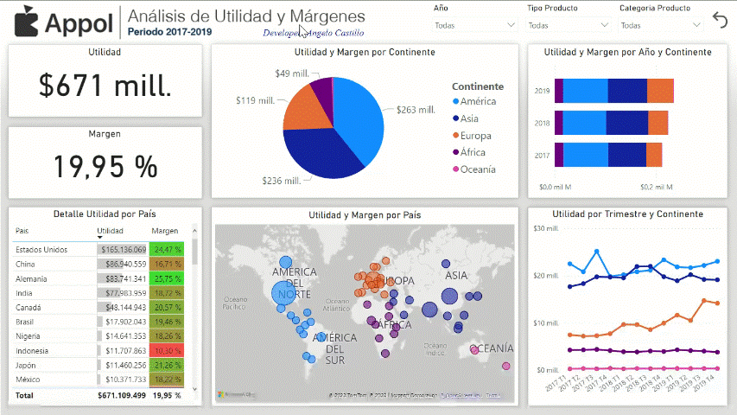Click the Asia legend marker dot
The image size is (737, 415).
(x=456, y=118)
